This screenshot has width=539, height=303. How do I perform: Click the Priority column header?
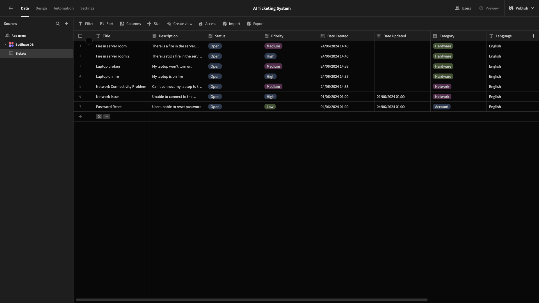(x=290, y=36)
